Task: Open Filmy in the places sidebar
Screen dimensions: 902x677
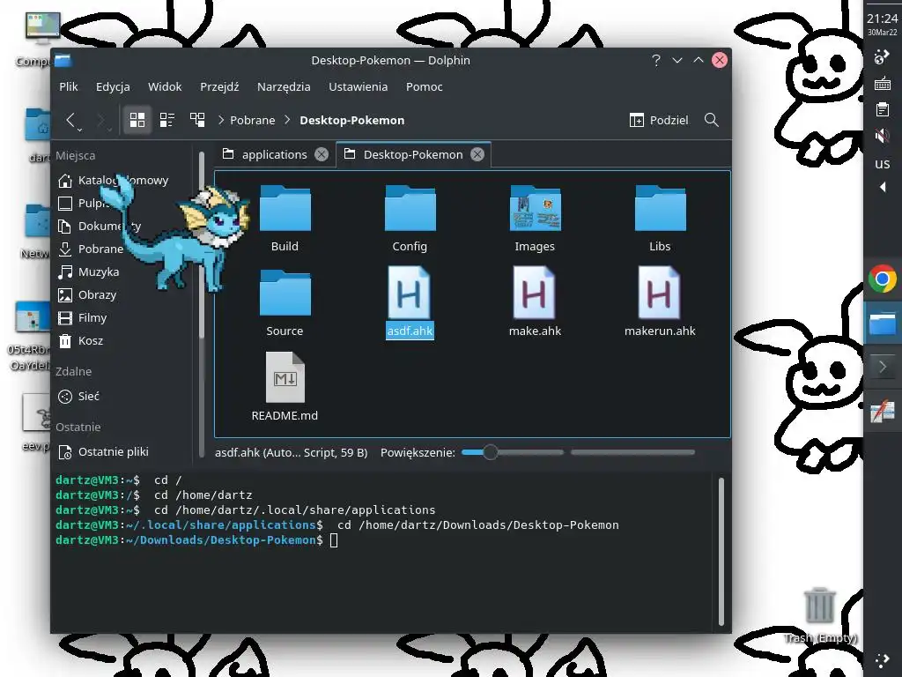Action: point(92,317)
